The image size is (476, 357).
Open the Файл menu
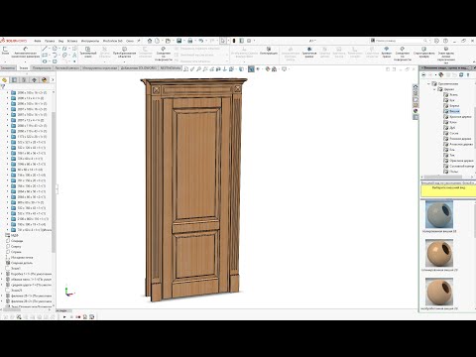pyautogui.click(x=38, y=41)
